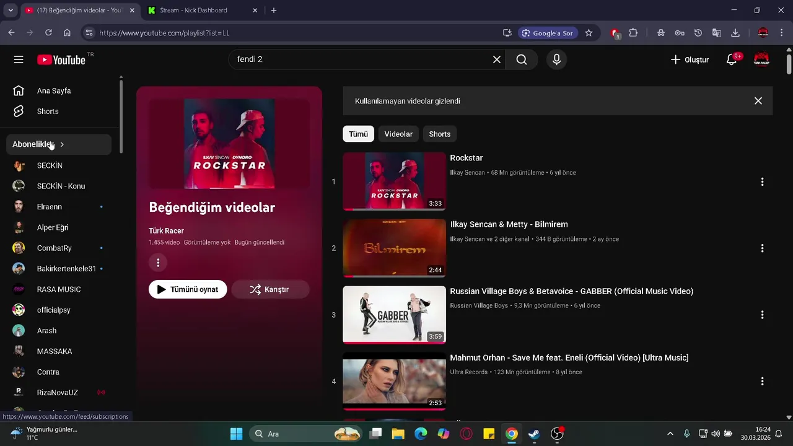Open playlist more options three-dot button

[158, 263]
